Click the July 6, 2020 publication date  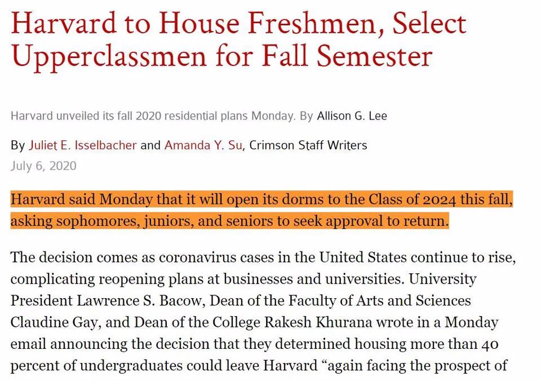coord(43,166)
